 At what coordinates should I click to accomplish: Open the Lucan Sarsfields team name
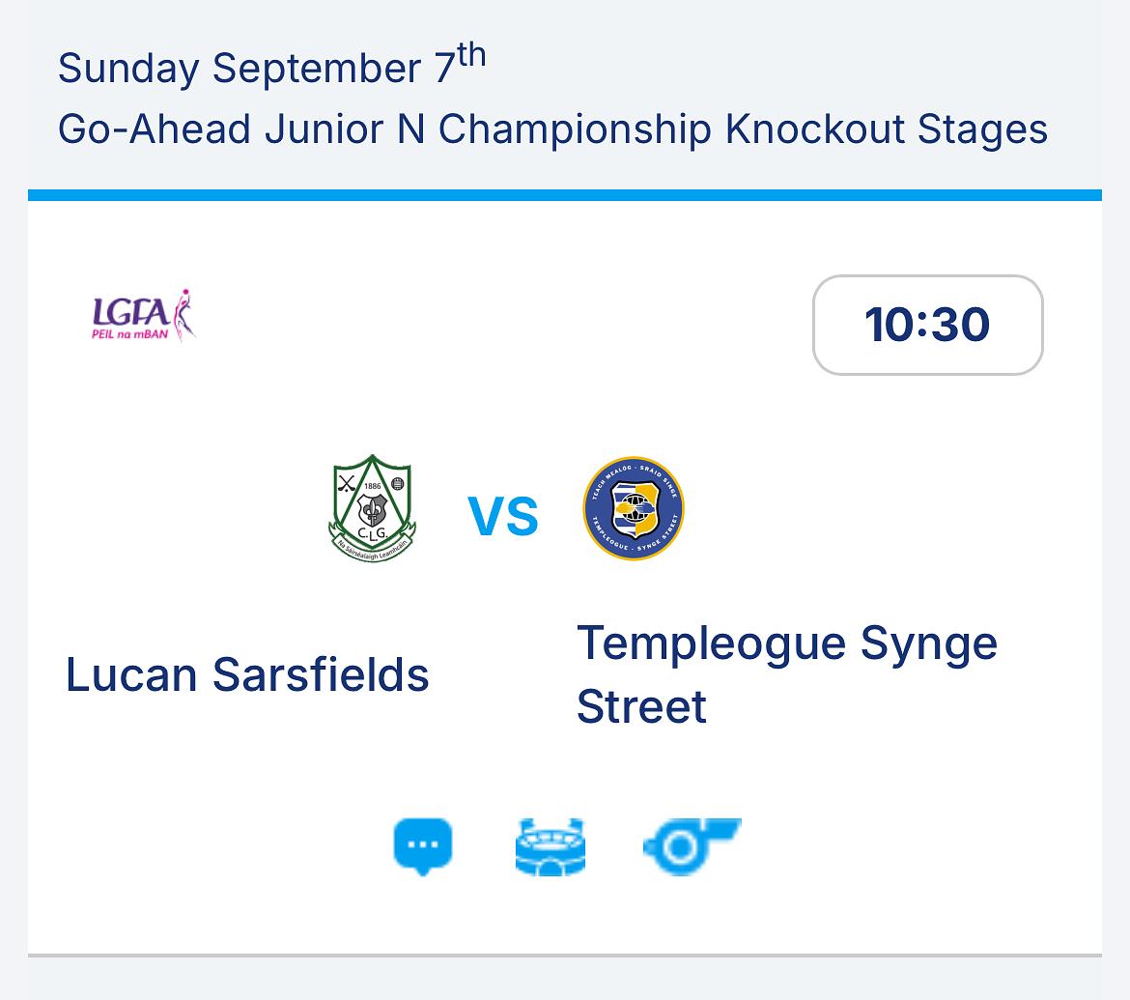247,674
